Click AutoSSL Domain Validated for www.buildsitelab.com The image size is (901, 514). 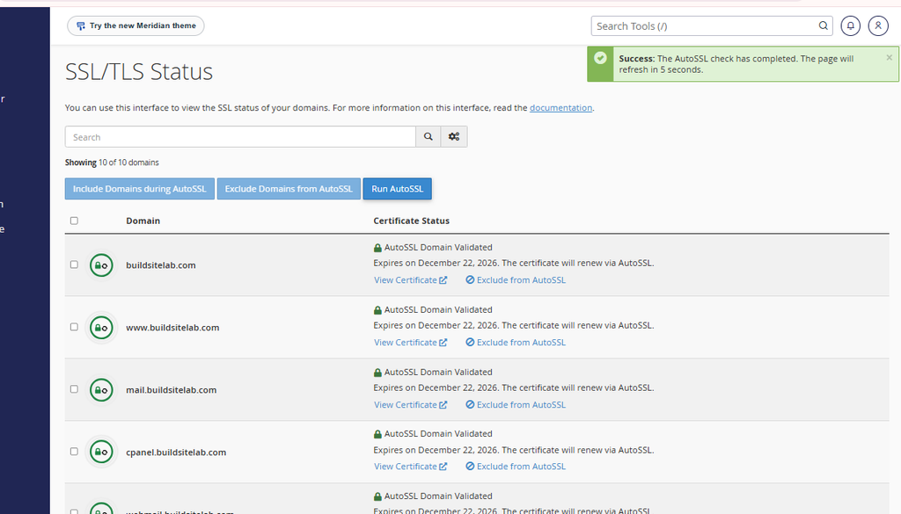click(x=438, y=310)
